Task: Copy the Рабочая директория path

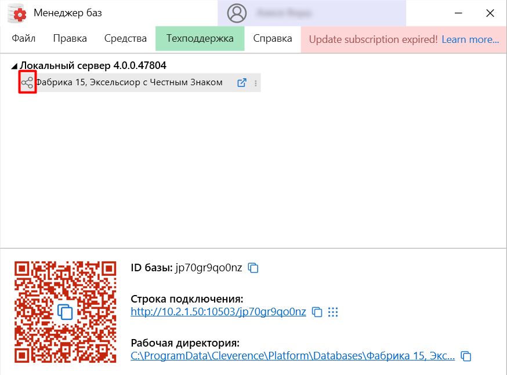Action: [x=466, y=356]
